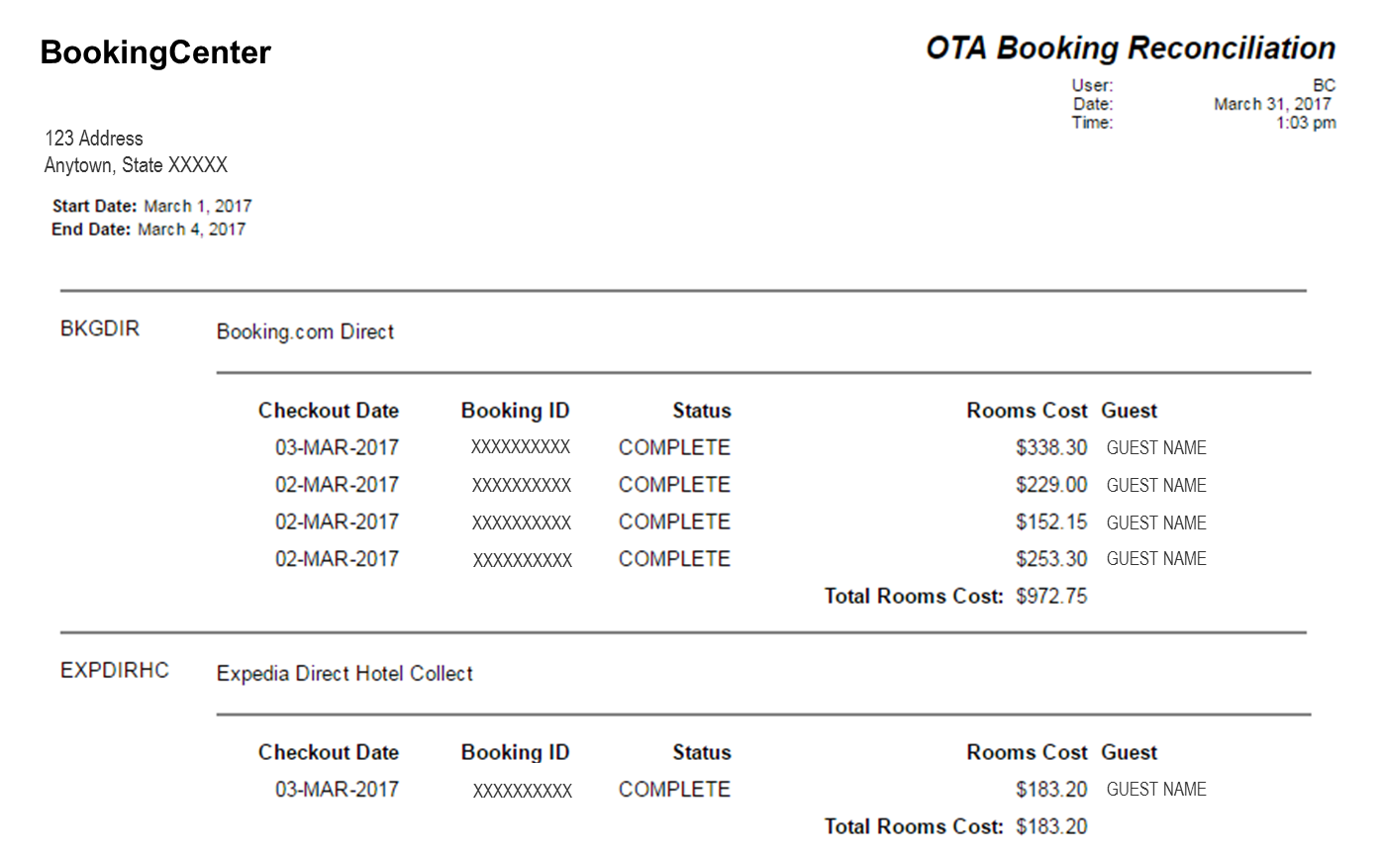Click the Expedia Direct Hotel Collect name
Viewport: 1381px width, 854px height.
click(x=345, y=674)
